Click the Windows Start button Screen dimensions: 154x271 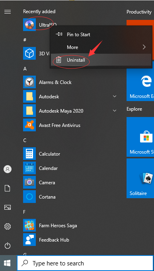[x=7, y=263]
